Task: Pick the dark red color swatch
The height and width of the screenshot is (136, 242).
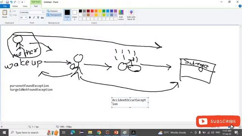Action: click(88, 11)
